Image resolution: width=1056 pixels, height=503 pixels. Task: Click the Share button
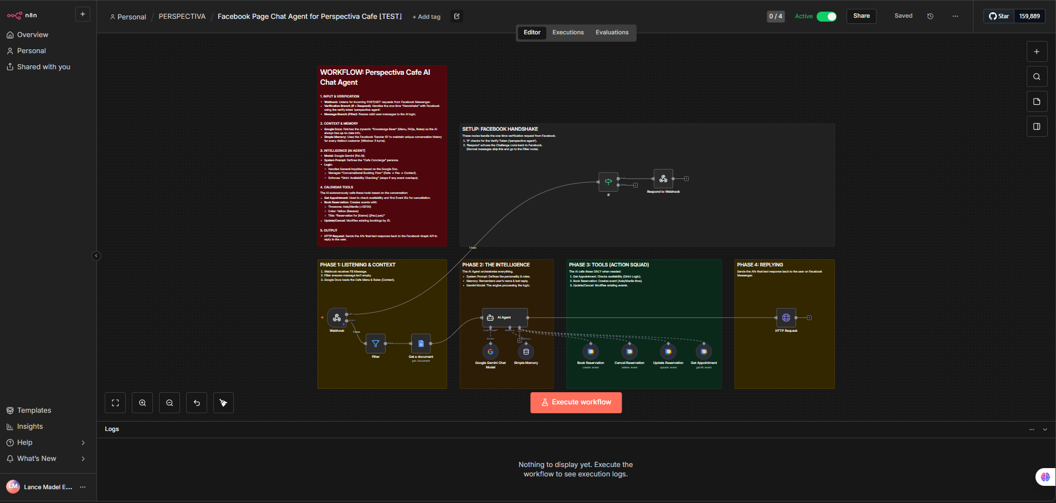[861, 16]
